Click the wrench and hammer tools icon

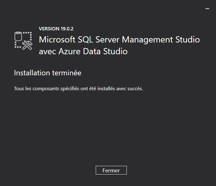[27, 45]
